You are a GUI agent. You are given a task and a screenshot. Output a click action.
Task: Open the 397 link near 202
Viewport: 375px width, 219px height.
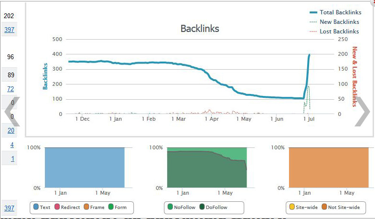tap(10, 30)
